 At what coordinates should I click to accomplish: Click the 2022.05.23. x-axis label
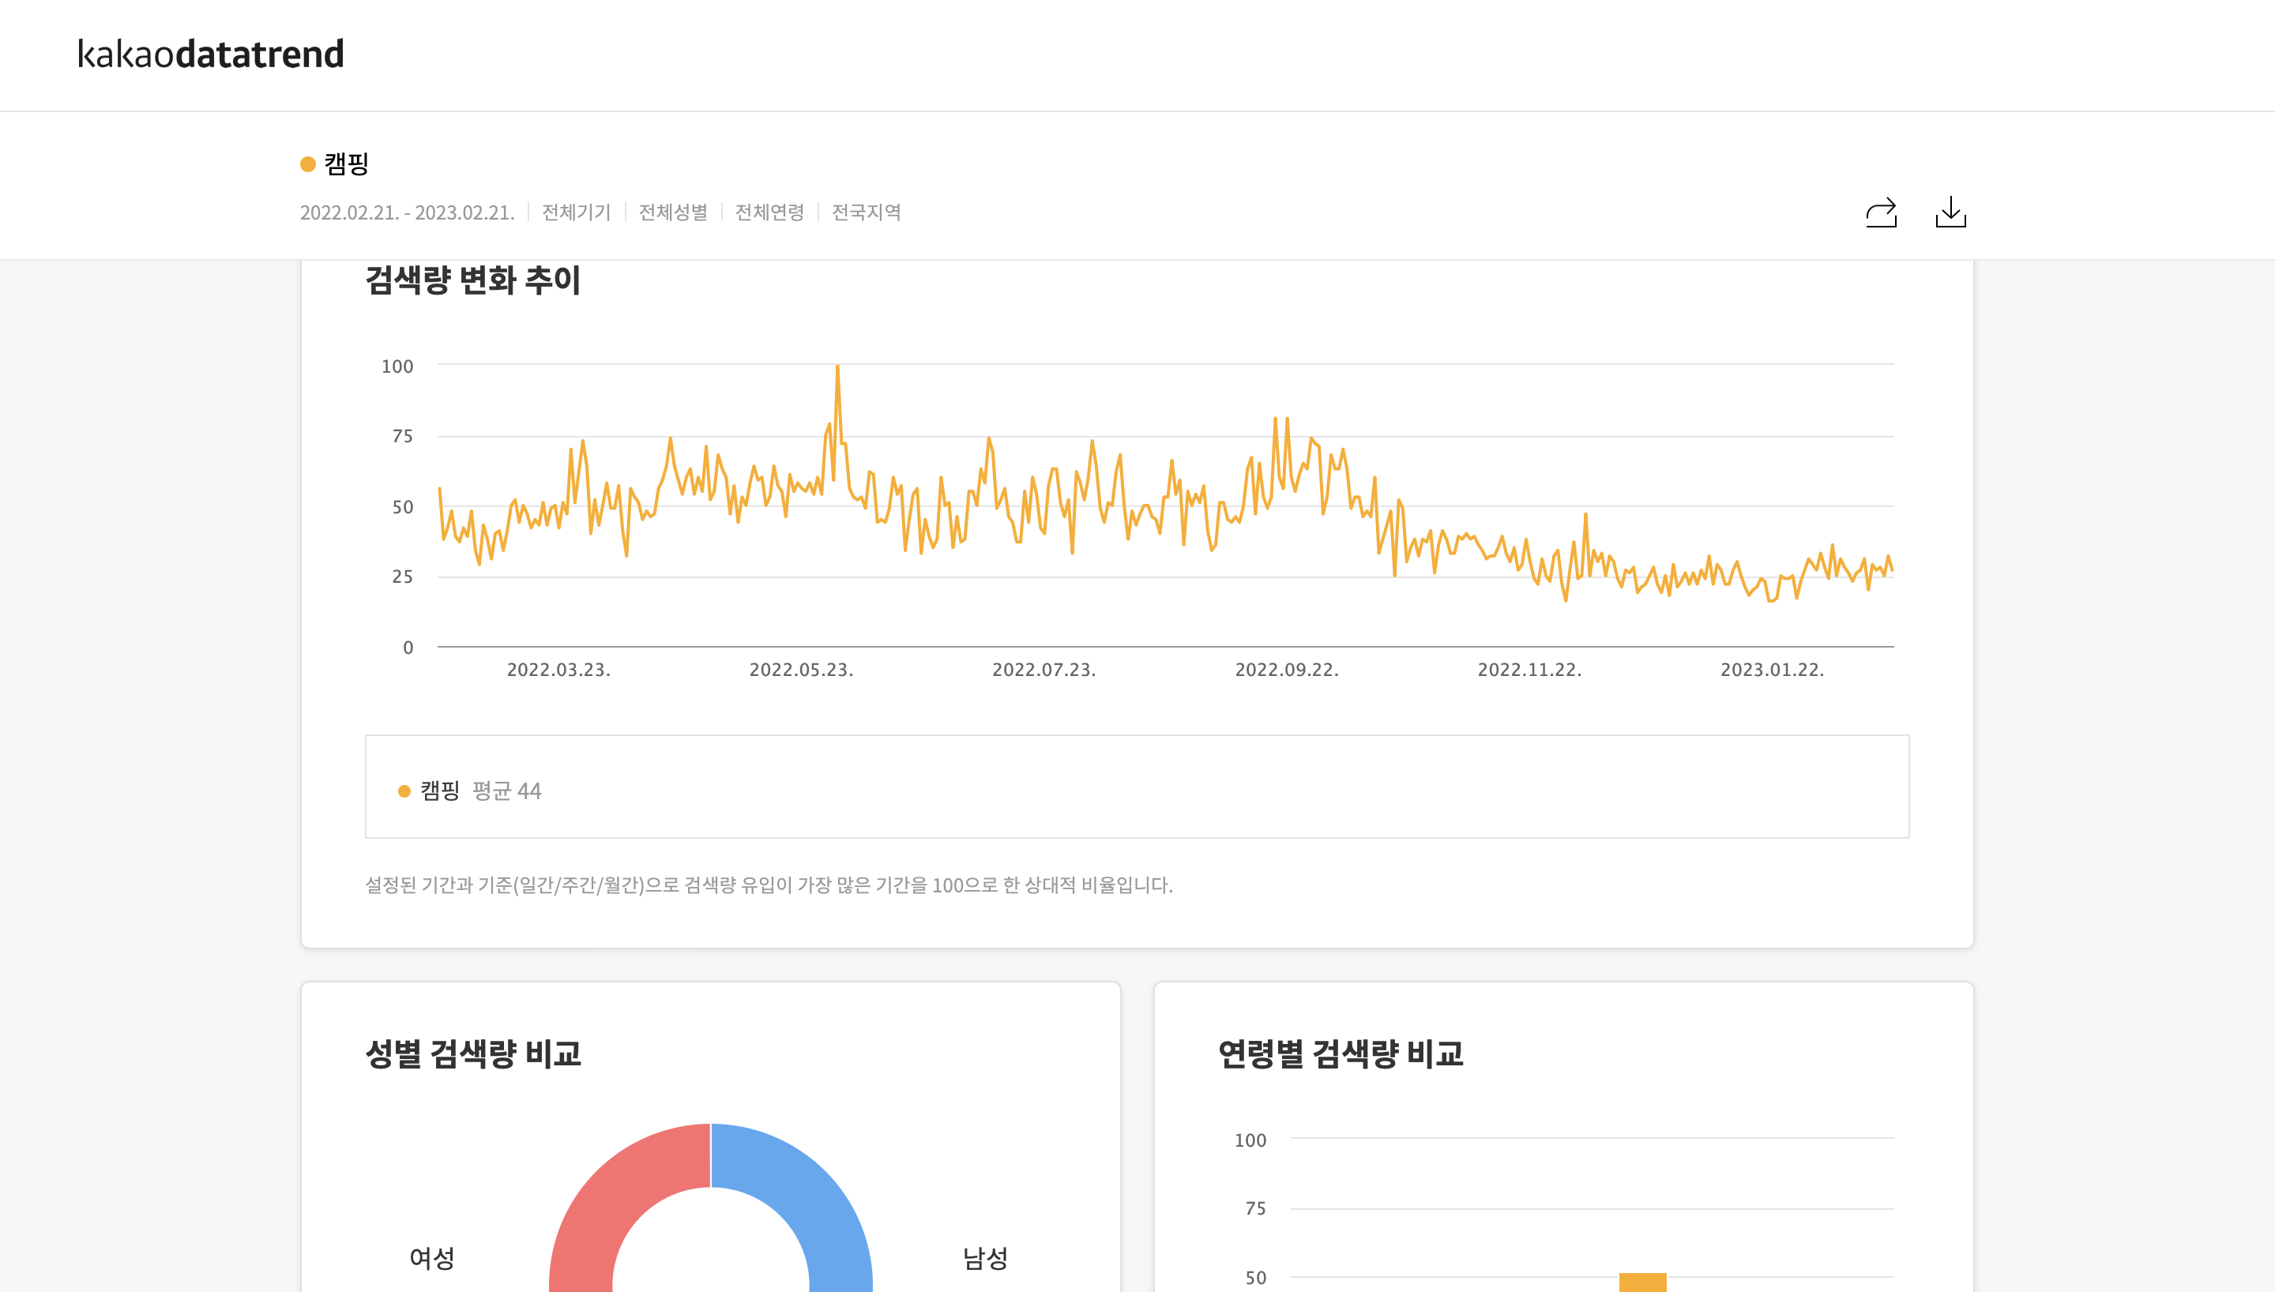pyautogui.click(x=801, y=670)
